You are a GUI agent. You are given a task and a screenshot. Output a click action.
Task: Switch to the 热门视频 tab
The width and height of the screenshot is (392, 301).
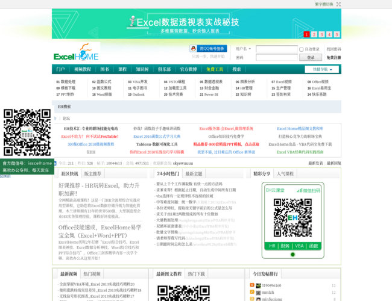(x=92, y=274)
